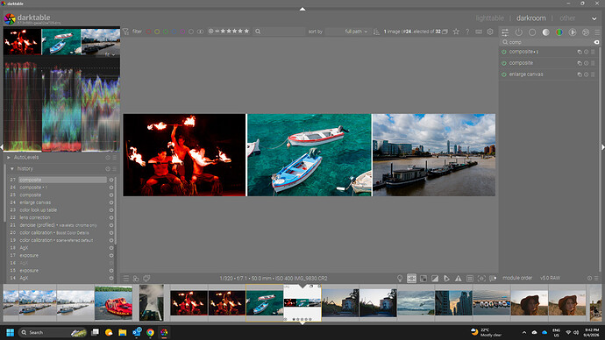Switch to darkroom view

coord(531,18)
